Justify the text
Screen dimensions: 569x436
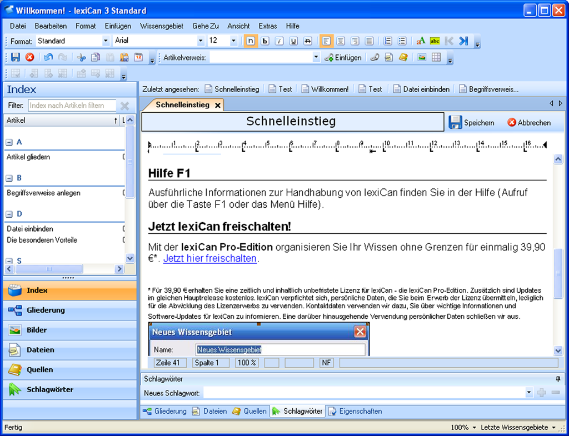click(x=369, y=41)
